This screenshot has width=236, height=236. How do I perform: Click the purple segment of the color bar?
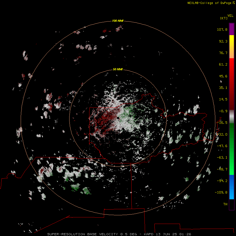coord(232,29)
